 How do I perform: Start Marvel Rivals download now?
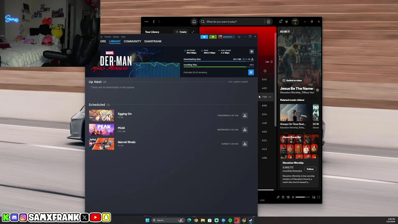click(x=245, y=144)
